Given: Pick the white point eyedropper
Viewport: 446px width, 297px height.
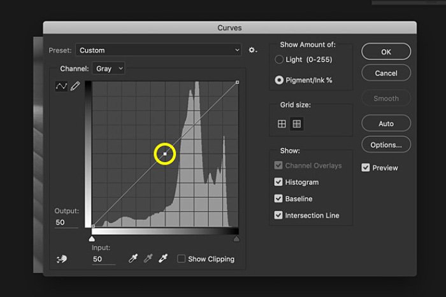Looking at the screenshot, I should pos(162,259).
